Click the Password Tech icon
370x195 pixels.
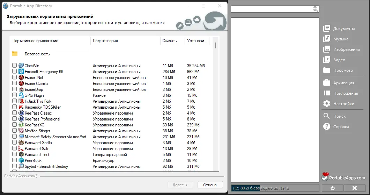coord(21,154)
